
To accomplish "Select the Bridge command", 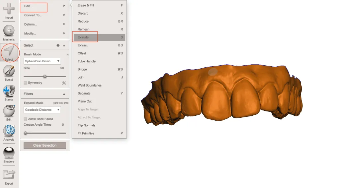I will pos(99,69).
